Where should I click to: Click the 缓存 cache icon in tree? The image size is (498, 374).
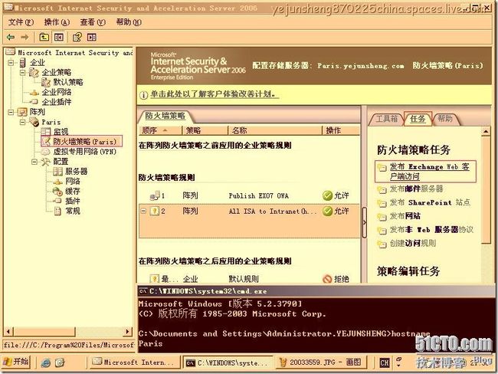click(x=57, y=192)
